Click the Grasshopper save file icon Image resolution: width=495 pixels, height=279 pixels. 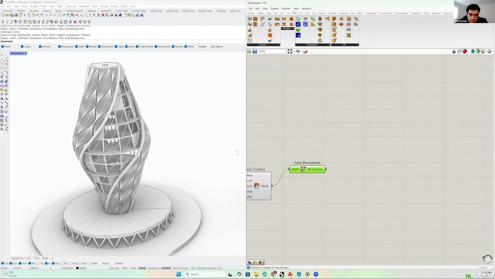click(x=255, y=51)
